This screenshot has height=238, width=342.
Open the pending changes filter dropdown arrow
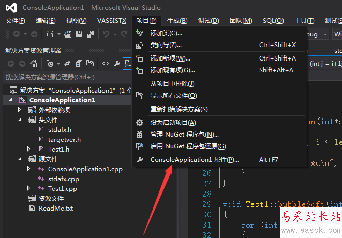point(58,64)
